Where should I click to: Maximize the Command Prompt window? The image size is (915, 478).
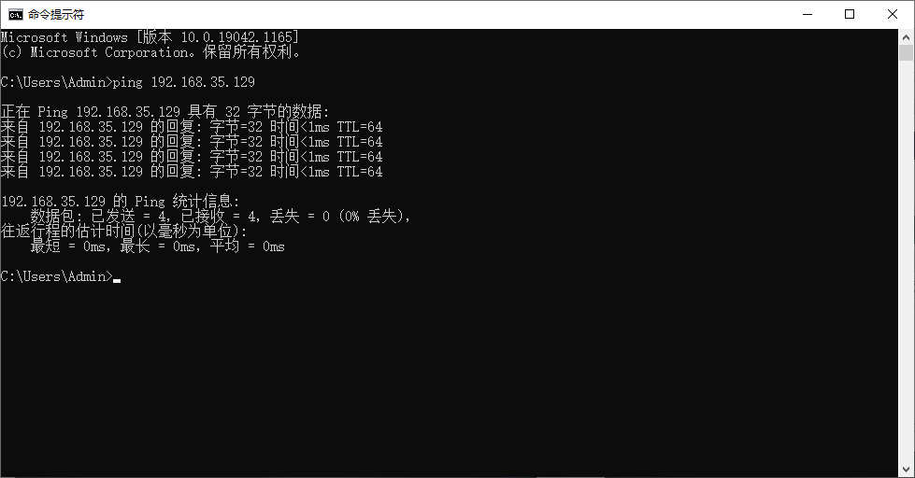coord(850,15)
